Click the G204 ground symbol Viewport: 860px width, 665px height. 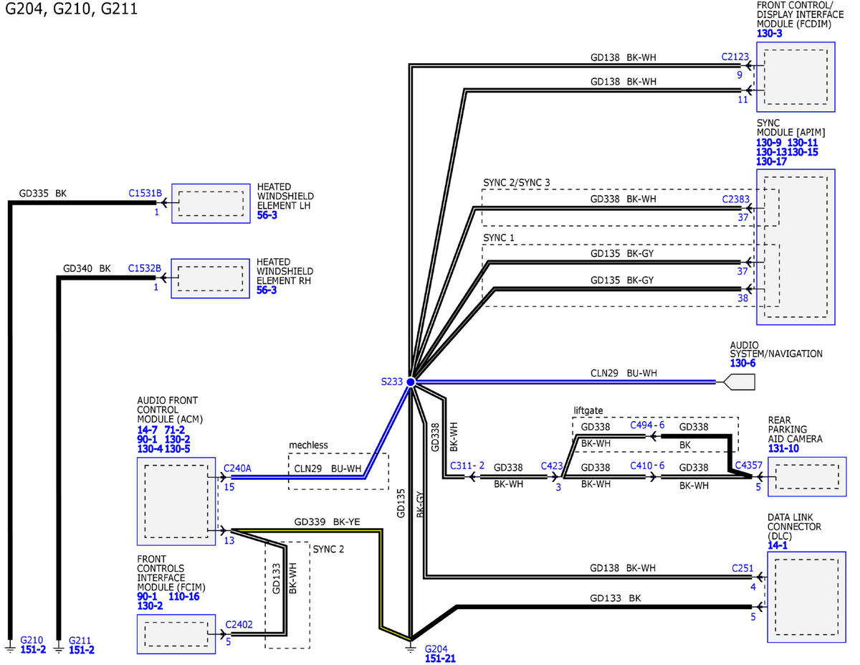tap(411, 647)
